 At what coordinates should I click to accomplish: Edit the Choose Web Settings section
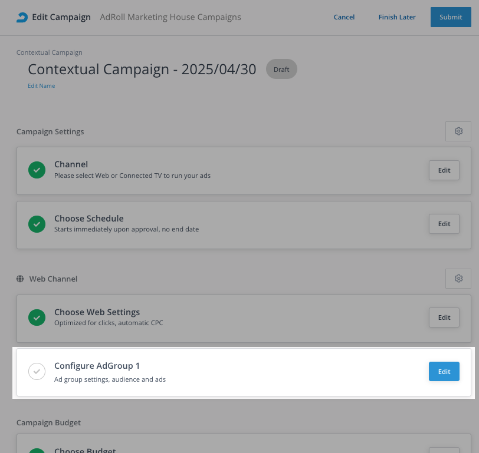tap(444, 318)
